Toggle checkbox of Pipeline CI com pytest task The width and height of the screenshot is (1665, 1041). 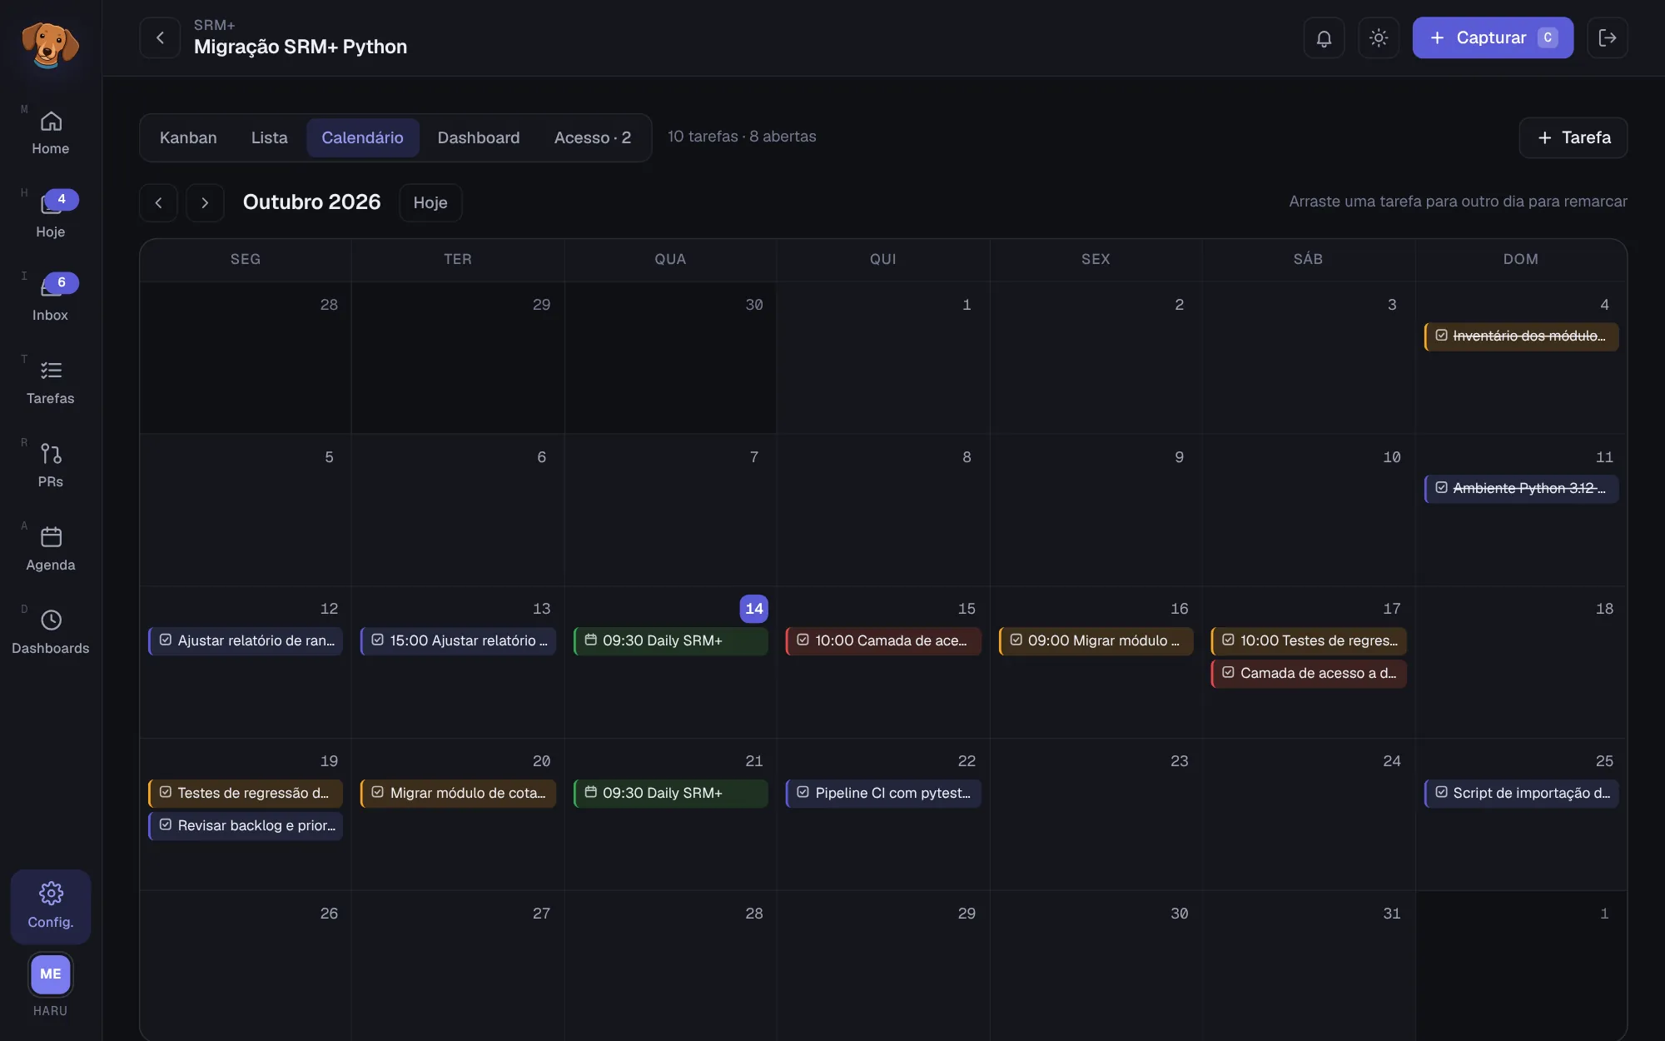[803, 793]
